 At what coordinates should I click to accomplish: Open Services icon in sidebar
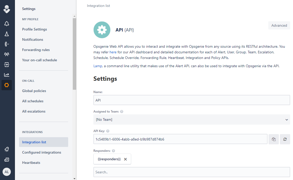(7, 65)
